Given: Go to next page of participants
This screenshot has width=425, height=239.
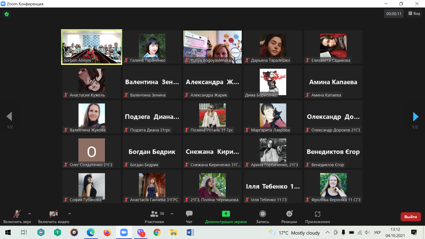Looking at the screenshot, I should [x=415, y=117].
